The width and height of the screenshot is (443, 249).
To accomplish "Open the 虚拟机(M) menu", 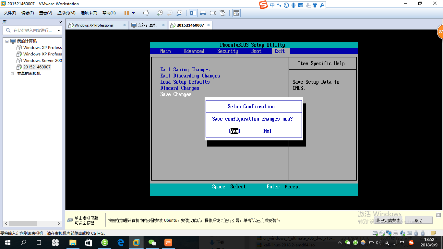I will coord(66,13).
